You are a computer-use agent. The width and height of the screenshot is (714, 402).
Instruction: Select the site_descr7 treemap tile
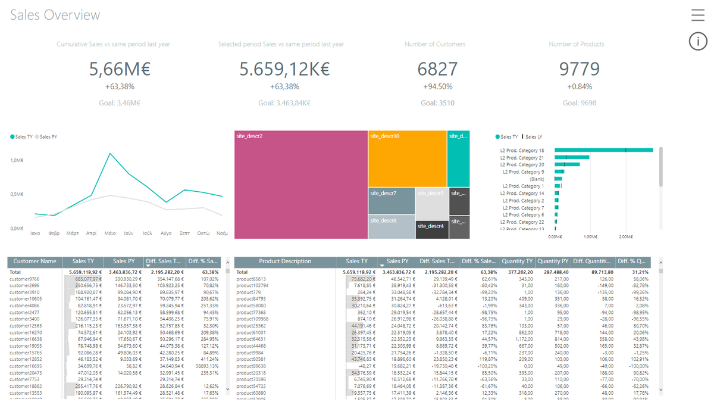392,201
